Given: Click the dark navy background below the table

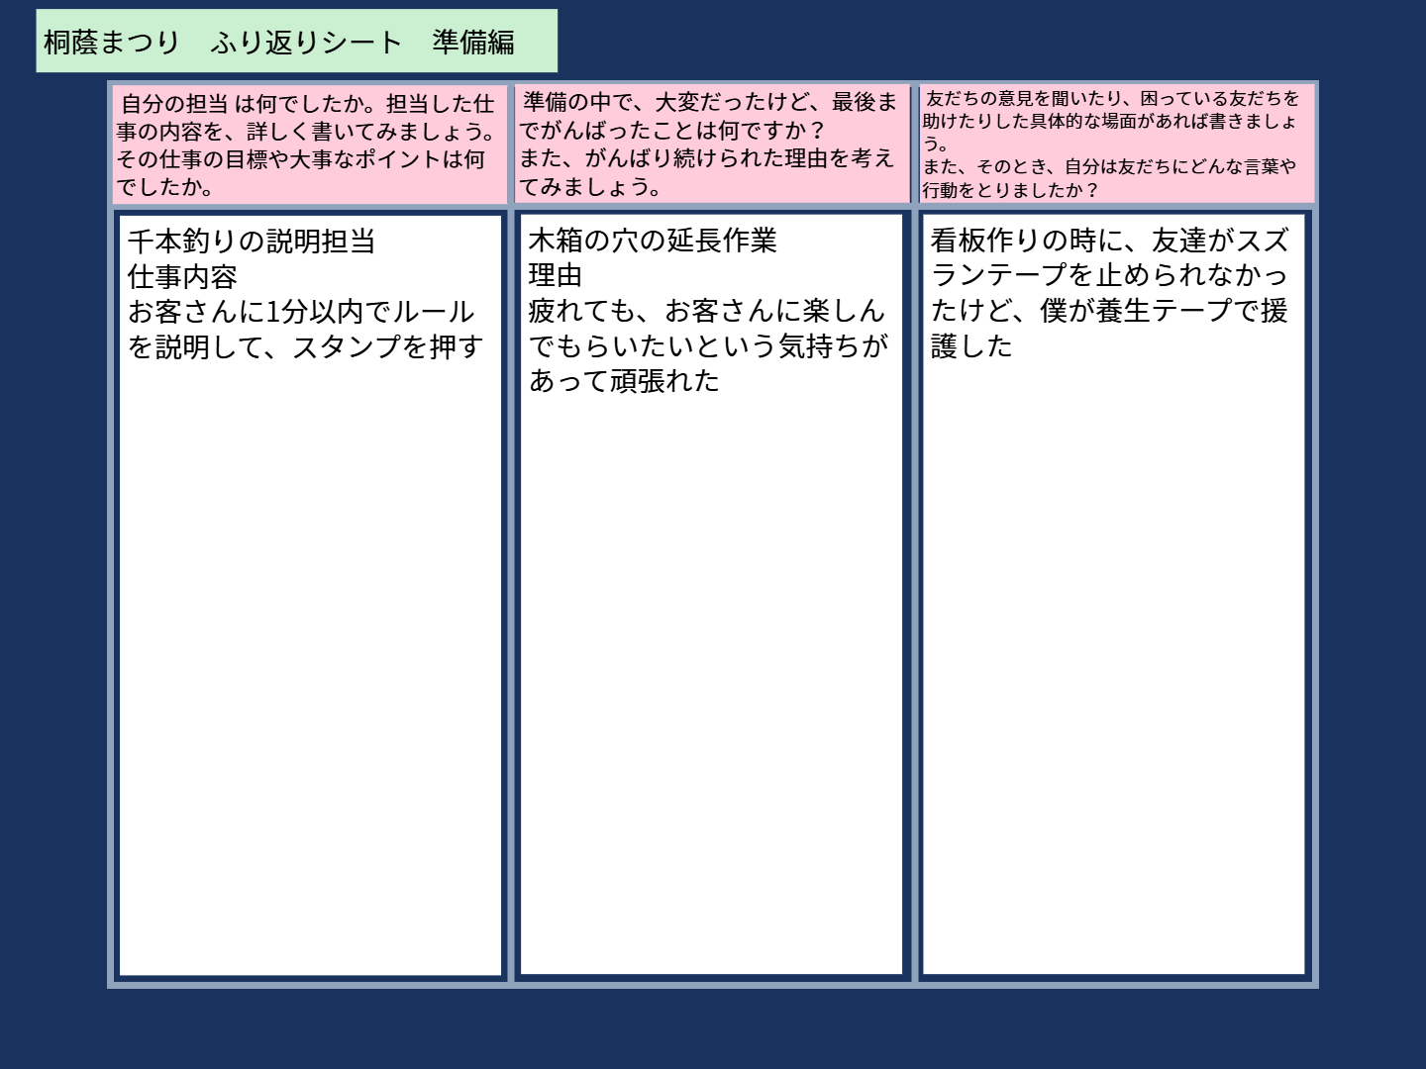Looking at the screenshot, I should click(x=713, y=1029).
